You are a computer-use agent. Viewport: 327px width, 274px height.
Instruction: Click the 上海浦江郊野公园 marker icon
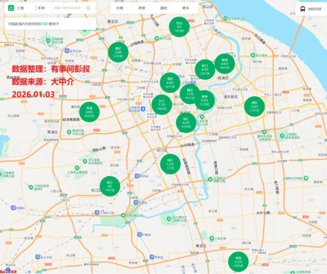pos(210,179)
